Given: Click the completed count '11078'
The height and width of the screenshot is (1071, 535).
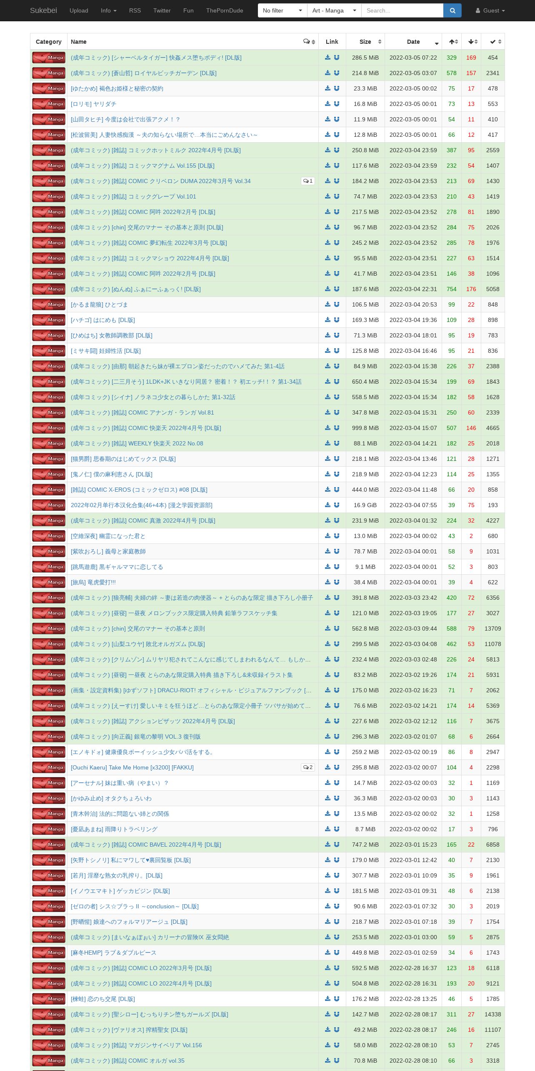Looking at the screenshot, I should 493,644.
